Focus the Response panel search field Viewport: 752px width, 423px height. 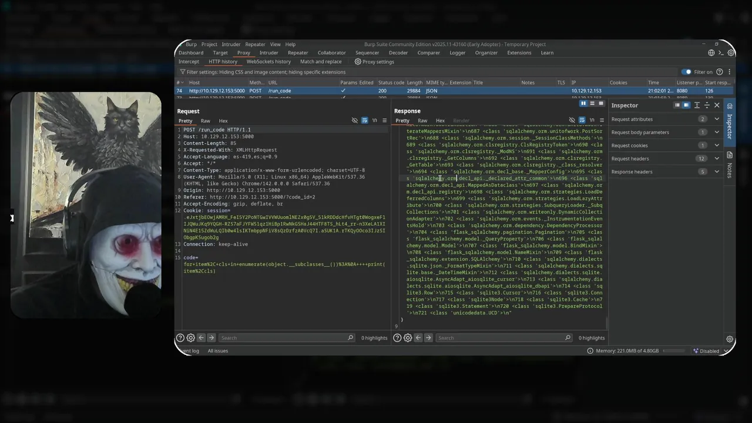503,338
